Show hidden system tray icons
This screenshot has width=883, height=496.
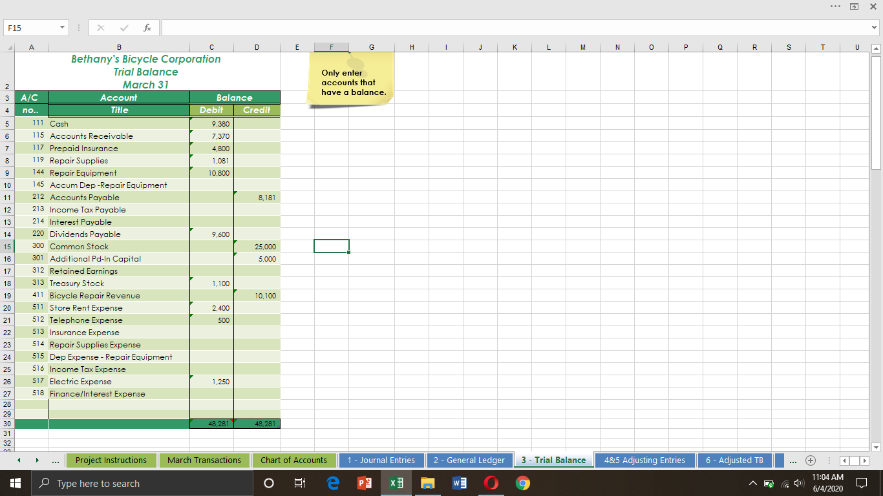click(x=752, y=483)
